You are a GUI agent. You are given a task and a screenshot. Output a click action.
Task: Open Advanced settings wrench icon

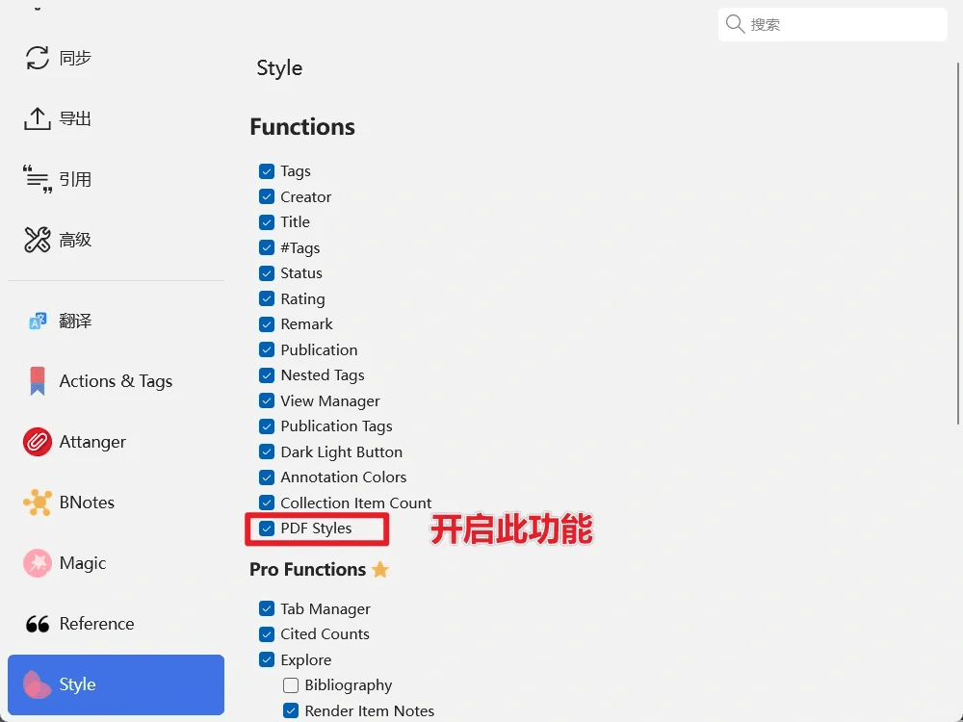pos(37,240)
